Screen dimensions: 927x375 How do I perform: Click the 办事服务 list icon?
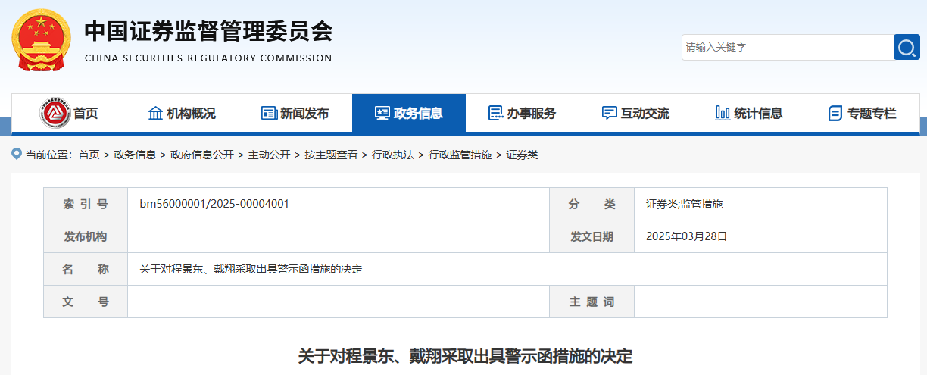coord(495,114)
